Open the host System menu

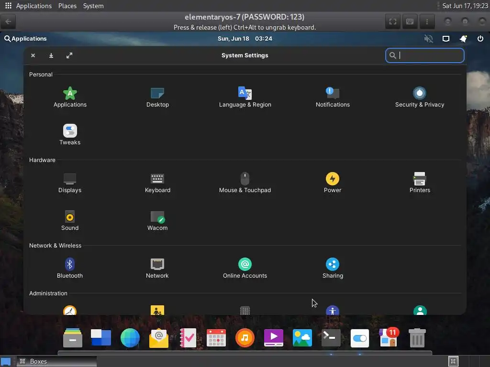[x=93, y=6]
